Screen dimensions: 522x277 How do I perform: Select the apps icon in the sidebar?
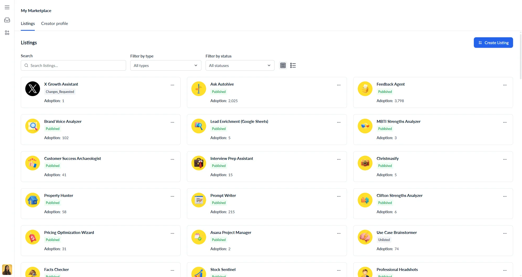tap(7, 33)
